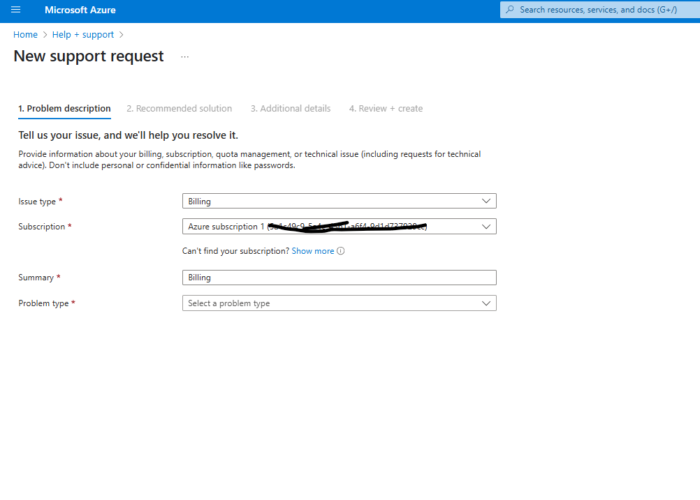This screenshot has height=500, width=700.
Task: Click the Subscription field label
Action: (x=41, y=227)
